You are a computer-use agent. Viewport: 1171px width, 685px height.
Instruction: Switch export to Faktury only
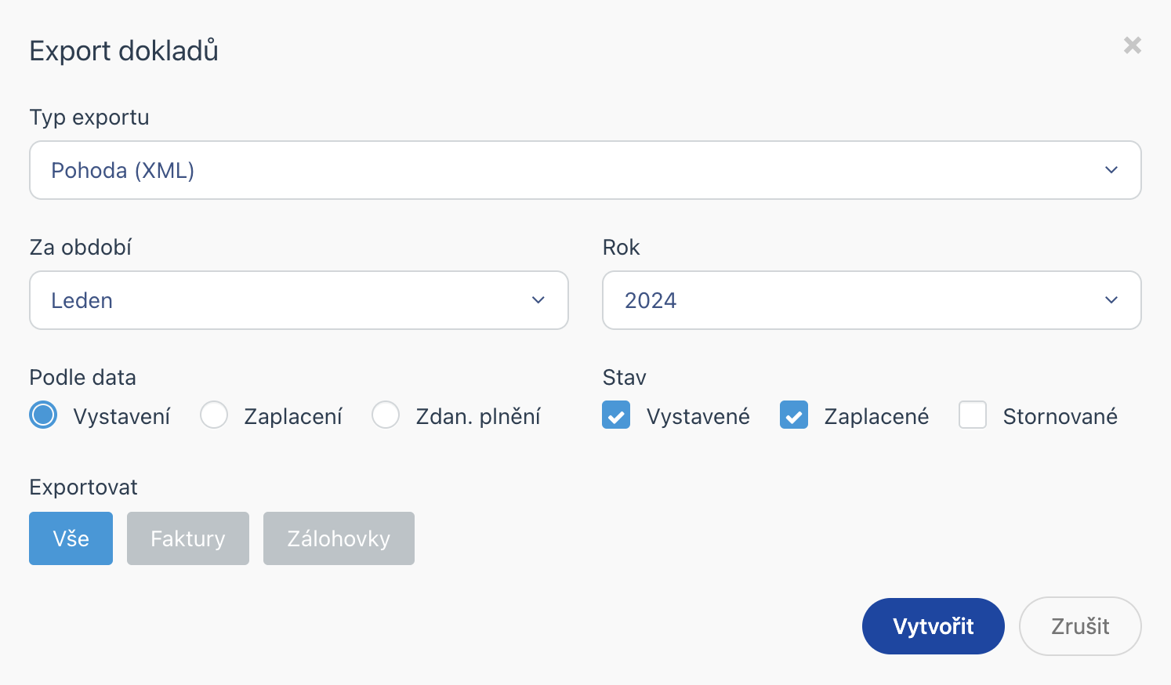pyautogui.click(x=188, y=538)
